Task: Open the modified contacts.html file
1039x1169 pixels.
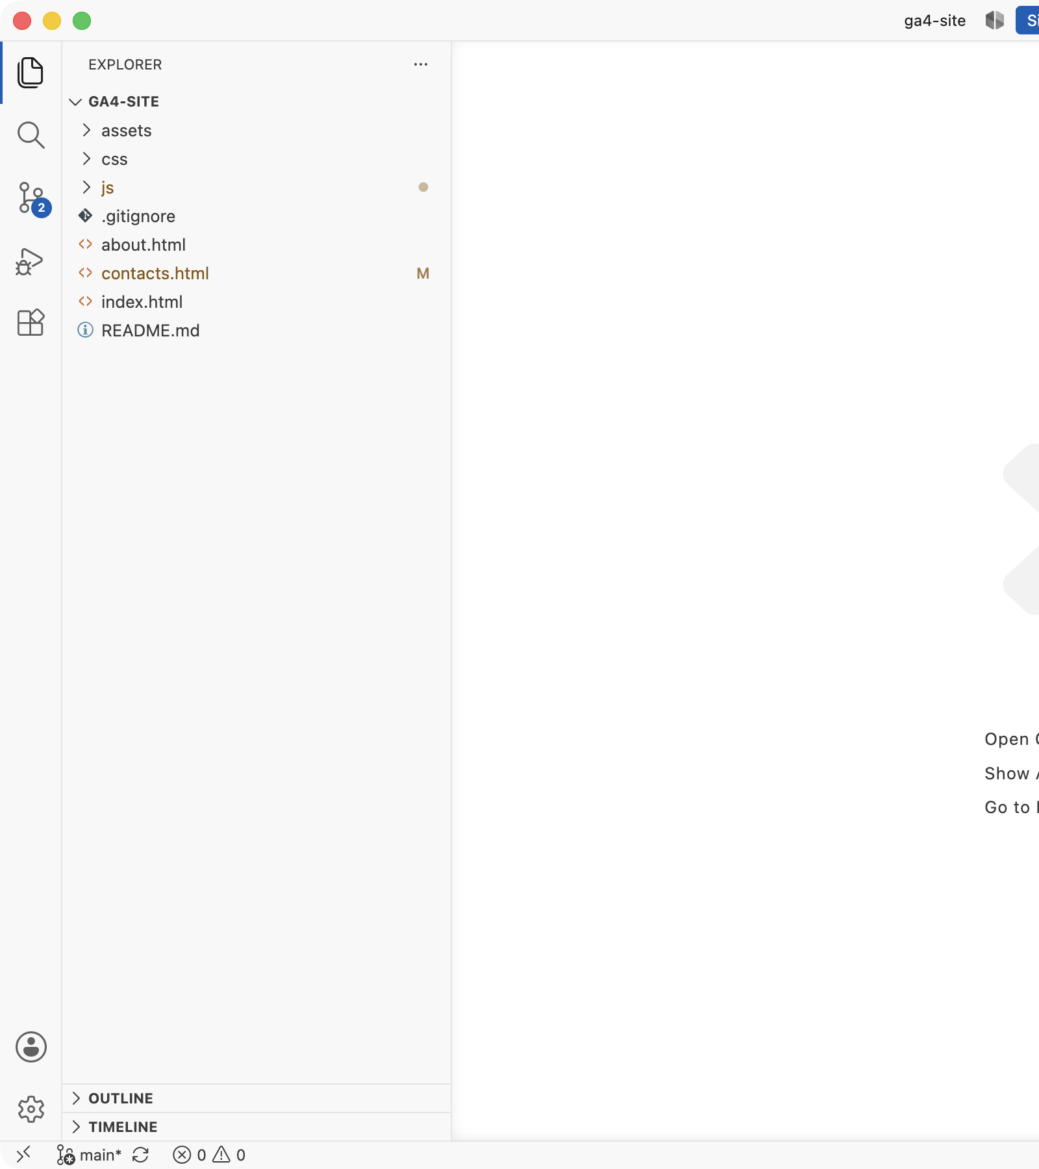Action: pyautogui.click(x=257, y=273)
